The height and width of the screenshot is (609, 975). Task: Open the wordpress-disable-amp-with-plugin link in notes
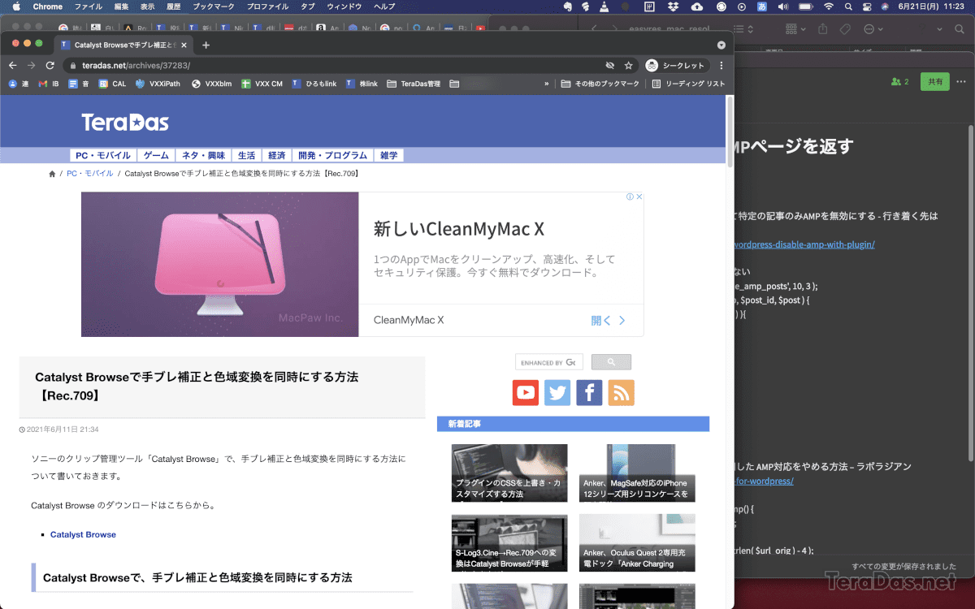point(804,244)
